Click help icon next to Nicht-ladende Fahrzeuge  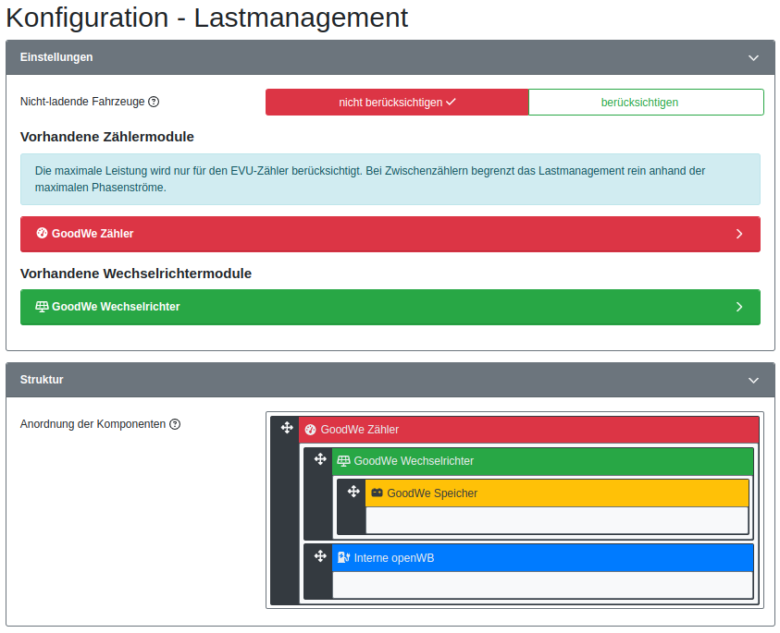pyautogui.click(x=154, y=103)
